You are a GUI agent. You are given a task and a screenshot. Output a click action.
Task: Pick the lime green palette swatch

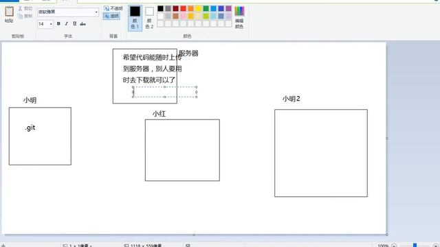(x=206, y=16)
